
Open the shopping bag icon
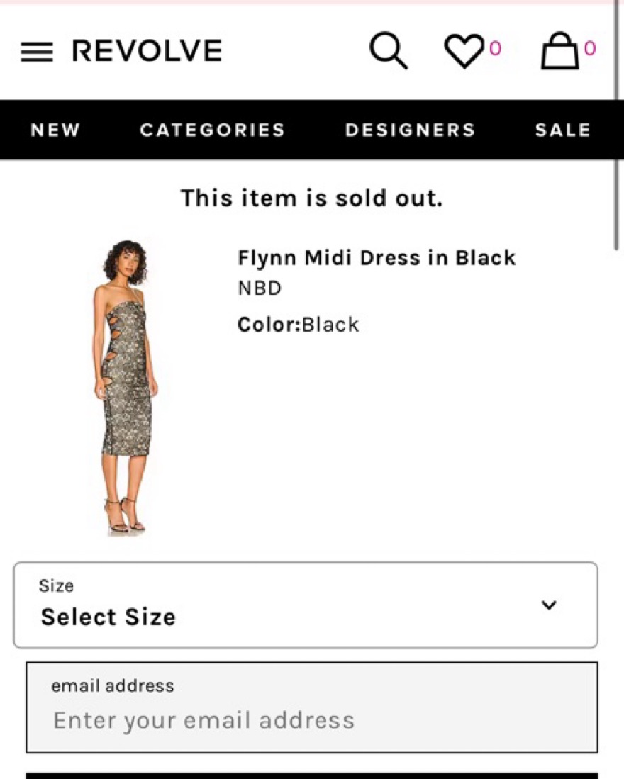tap(559, 51)
